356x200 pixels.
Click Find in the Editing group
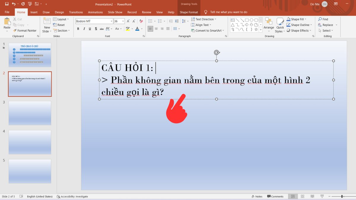pos(323,19)
